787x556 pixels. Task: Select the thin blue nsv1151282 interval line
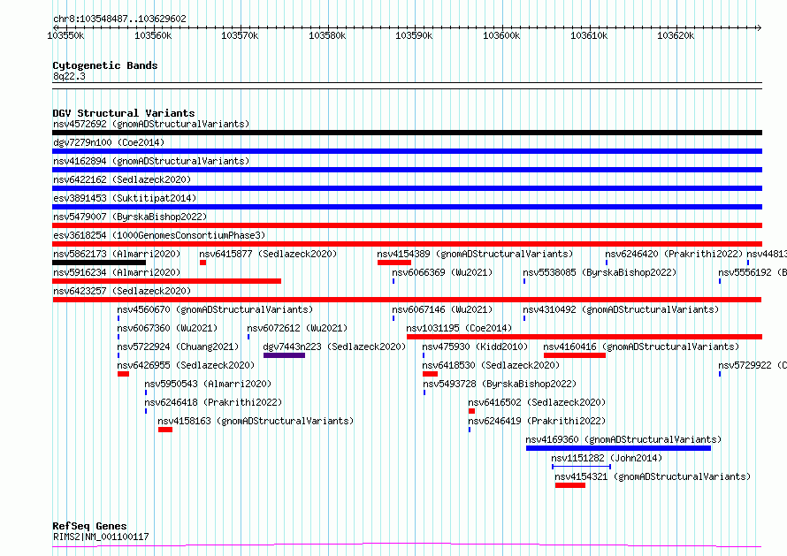581,467
